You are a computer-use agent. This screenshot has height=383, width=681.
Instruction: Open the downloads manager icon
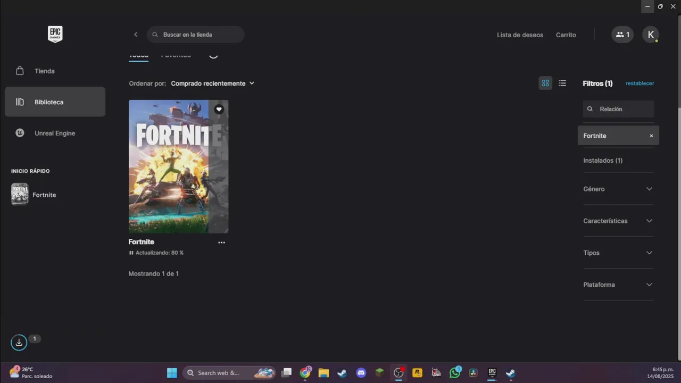click(19, 342)
